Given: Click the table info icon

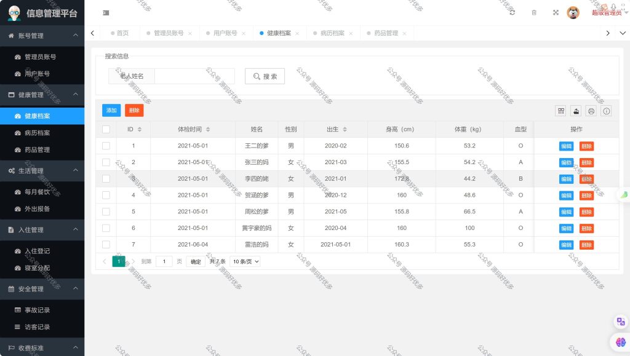Looking at the screenshot, I should 606,111.
